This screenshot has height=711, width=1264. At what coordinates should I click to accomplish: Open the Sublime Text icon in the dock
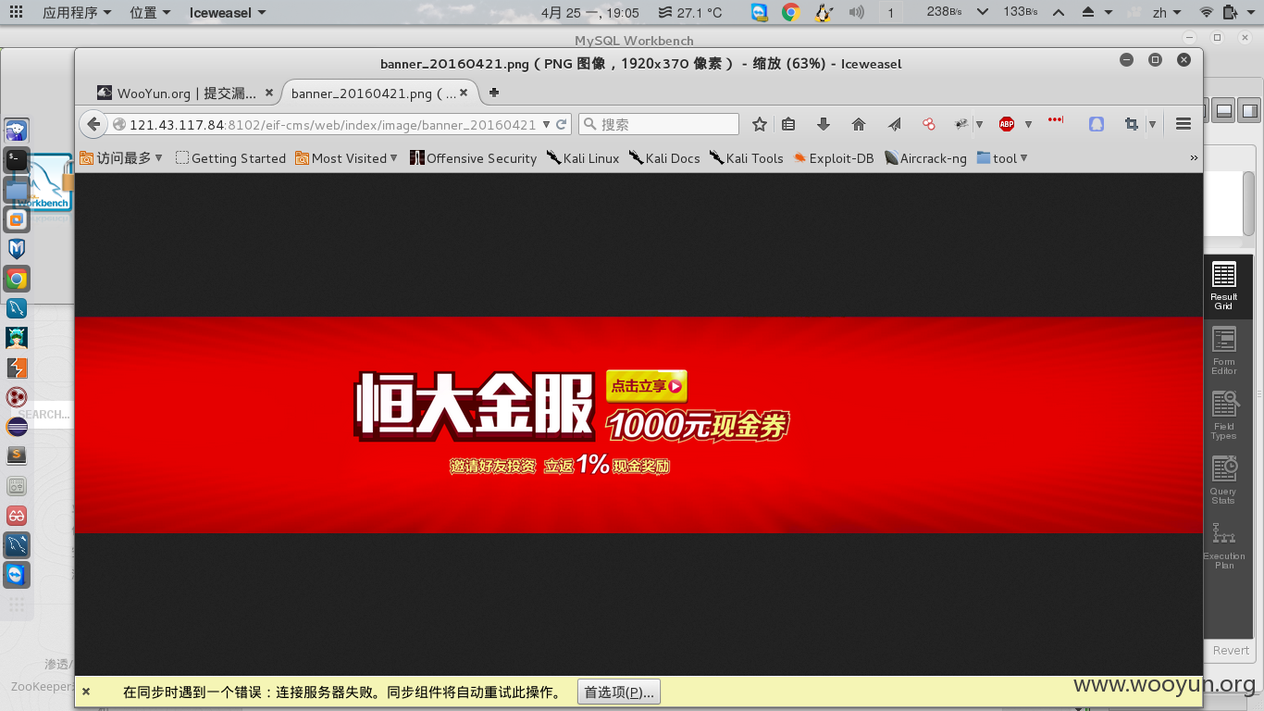click(x=17, y=456)
